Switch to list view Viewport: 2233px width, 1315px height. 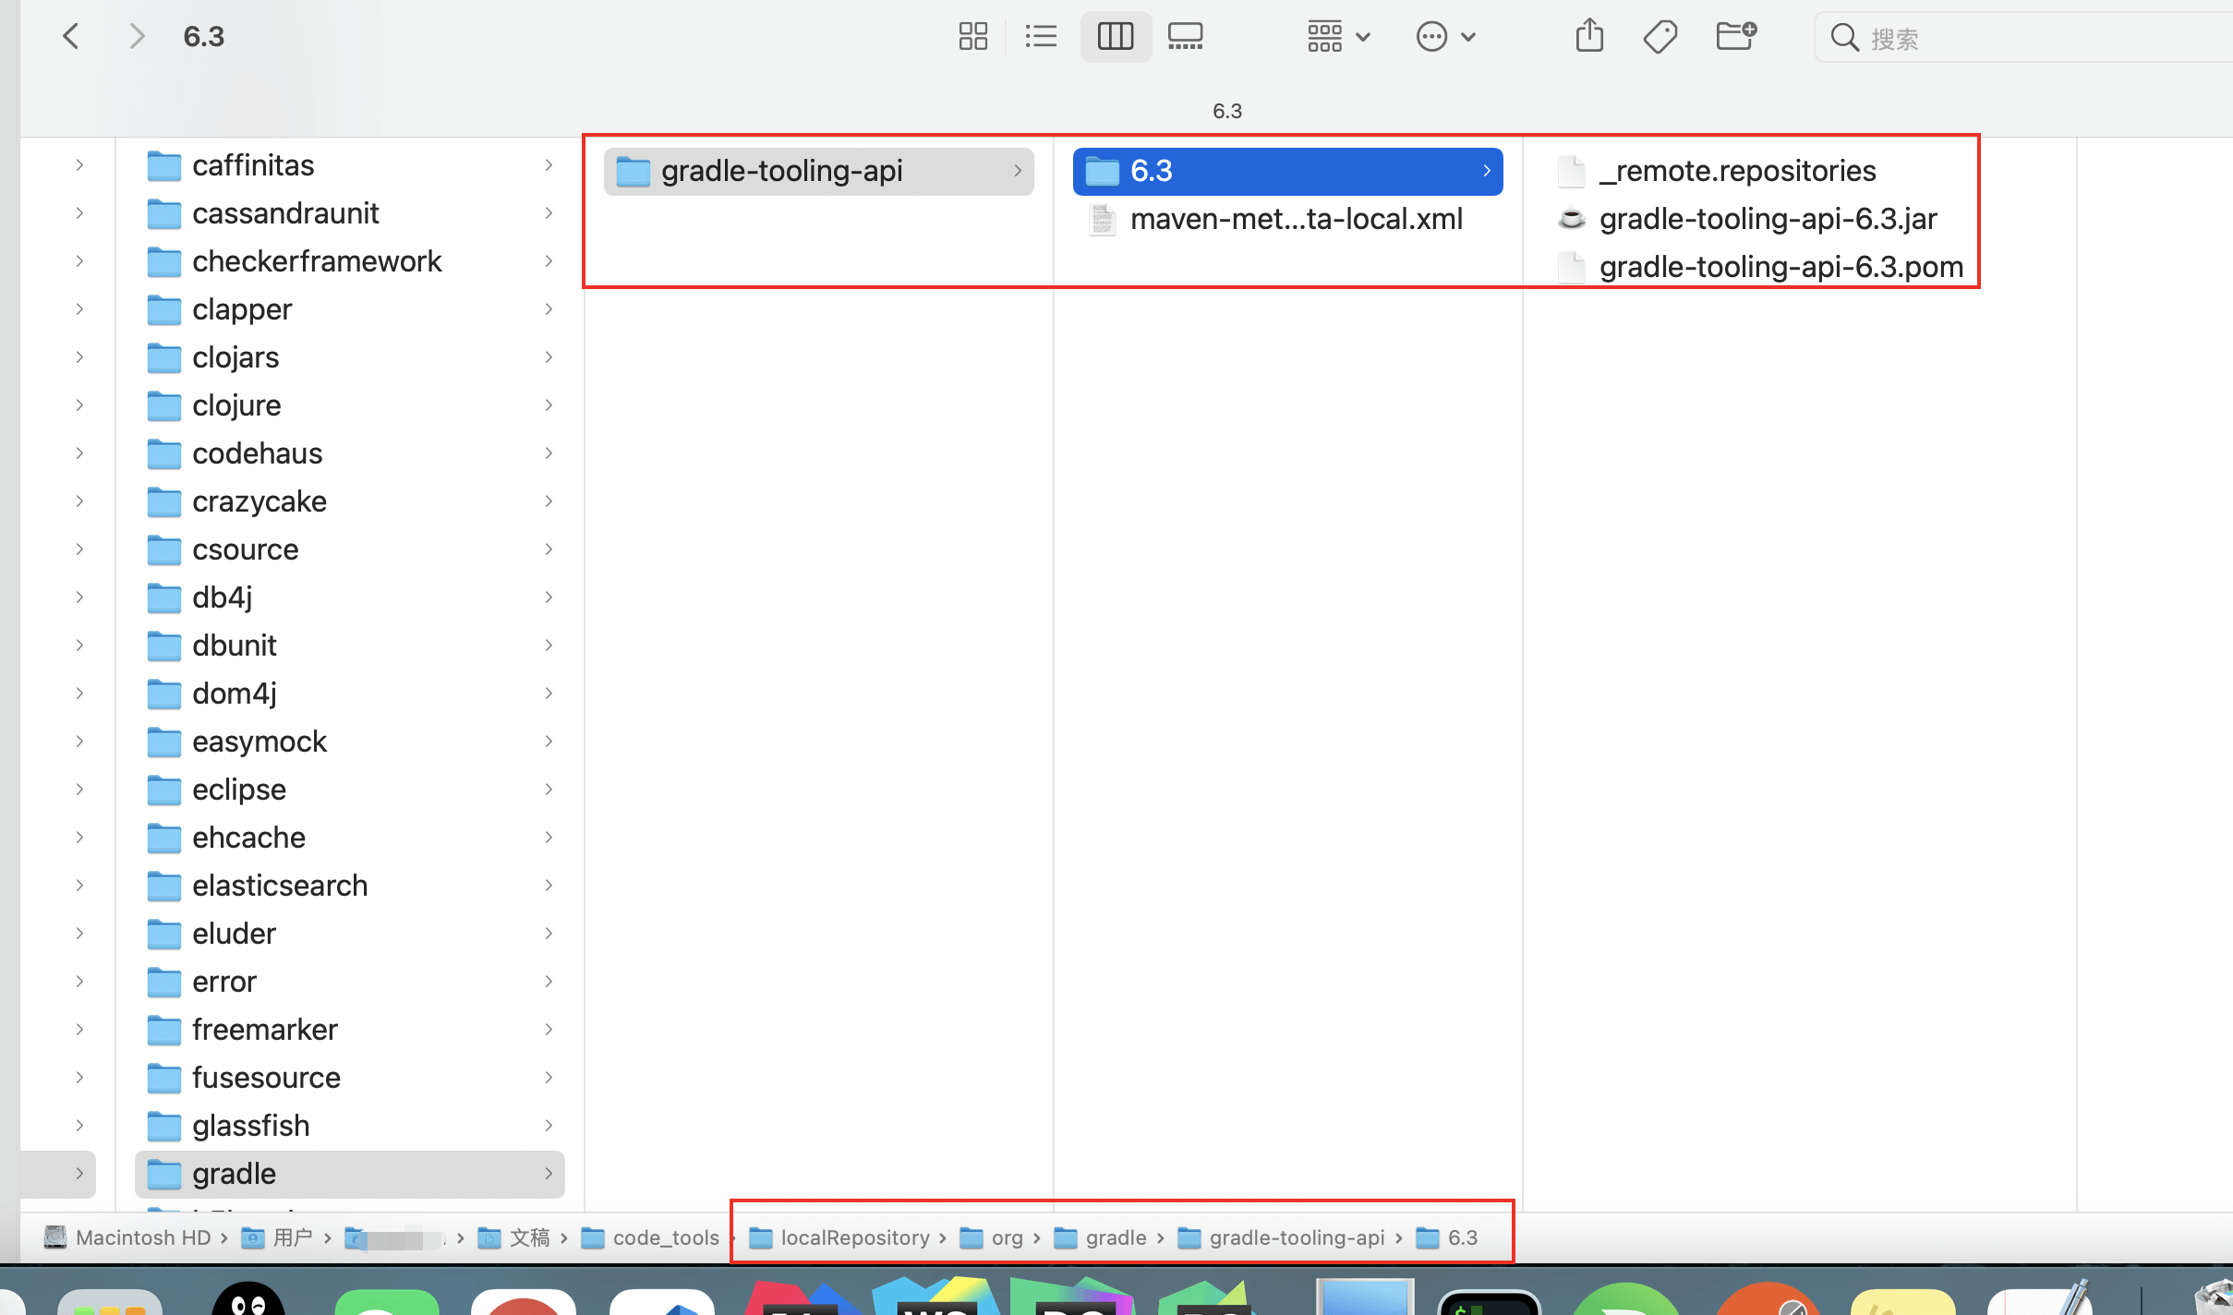1041,37
